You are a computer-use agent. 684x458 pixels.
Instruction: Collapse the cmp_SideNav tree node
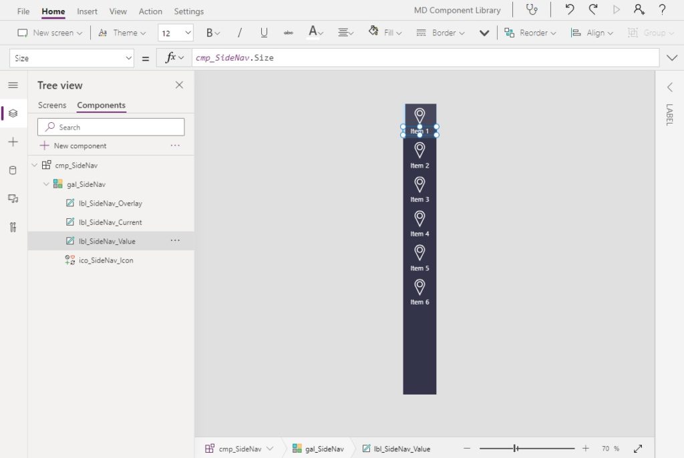click(x=35, y=165)
